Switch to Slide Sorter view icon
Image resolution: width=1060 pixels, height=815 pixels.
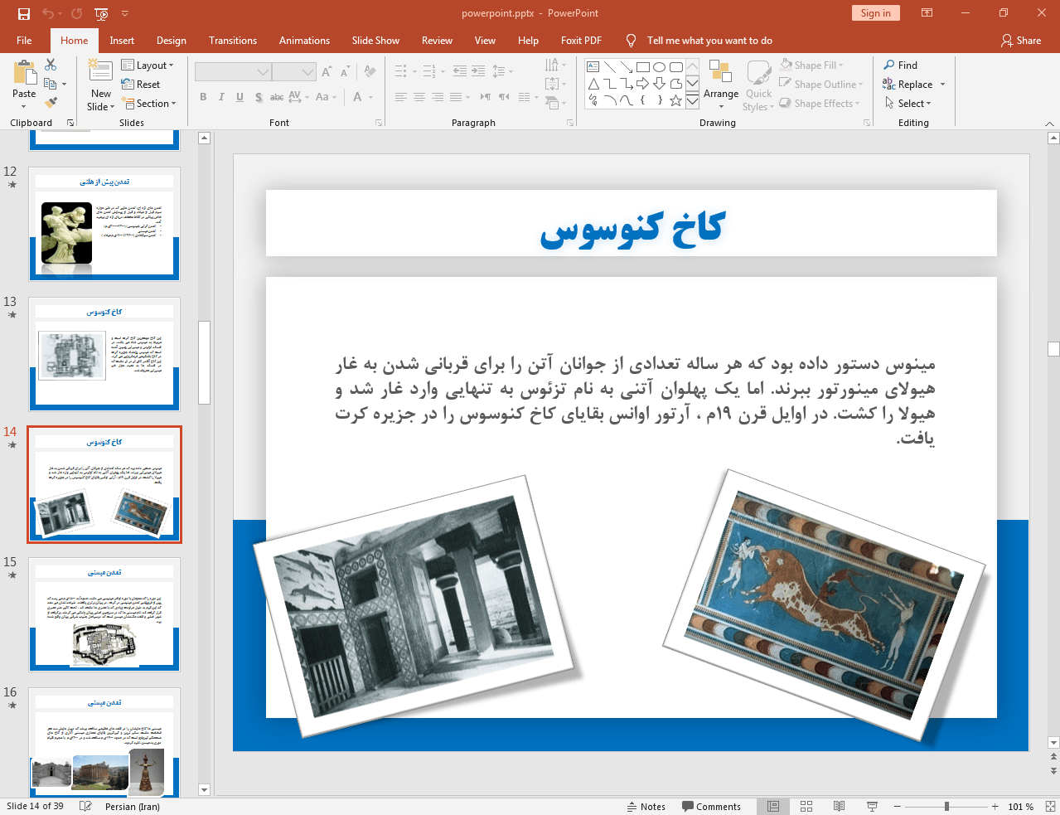806,807
